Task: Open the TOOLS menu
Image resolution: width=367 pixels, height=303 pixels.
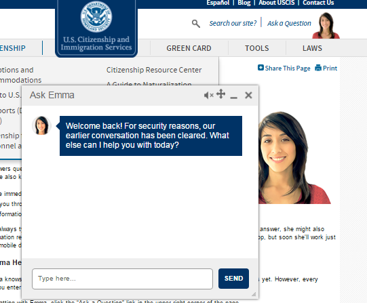Action: point(256,48)
